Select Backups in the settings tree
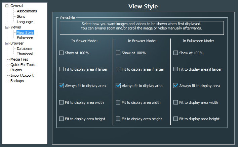Viewport: 238px width, 147px height. point(17,81)
